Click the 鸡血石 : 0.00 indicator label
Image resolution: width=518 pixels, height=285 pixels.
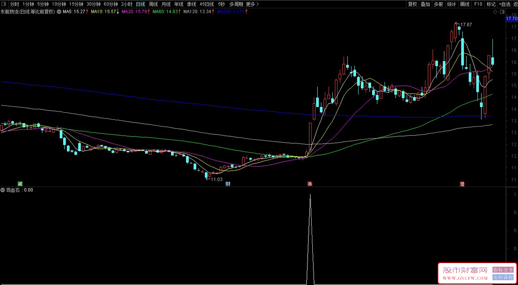click(x=20, y=190)
